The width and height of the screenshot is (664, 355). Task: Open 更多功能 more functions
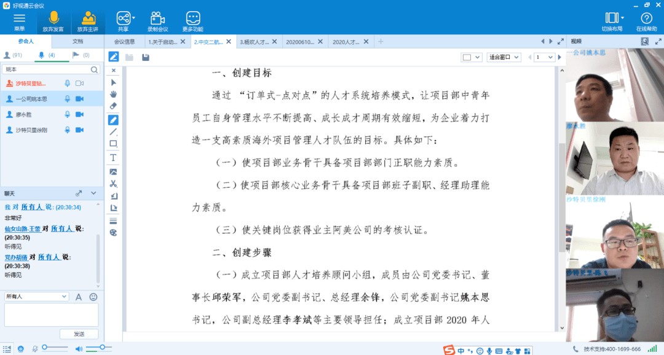pyautogui.click(x=192, y=22)
